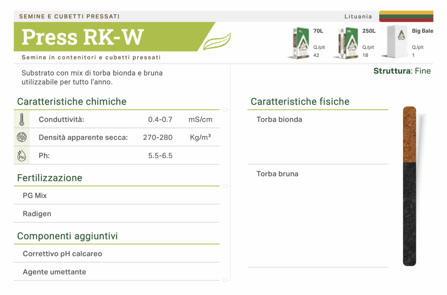Select the Lituania label in the top bar

click(x=358, y=16)
